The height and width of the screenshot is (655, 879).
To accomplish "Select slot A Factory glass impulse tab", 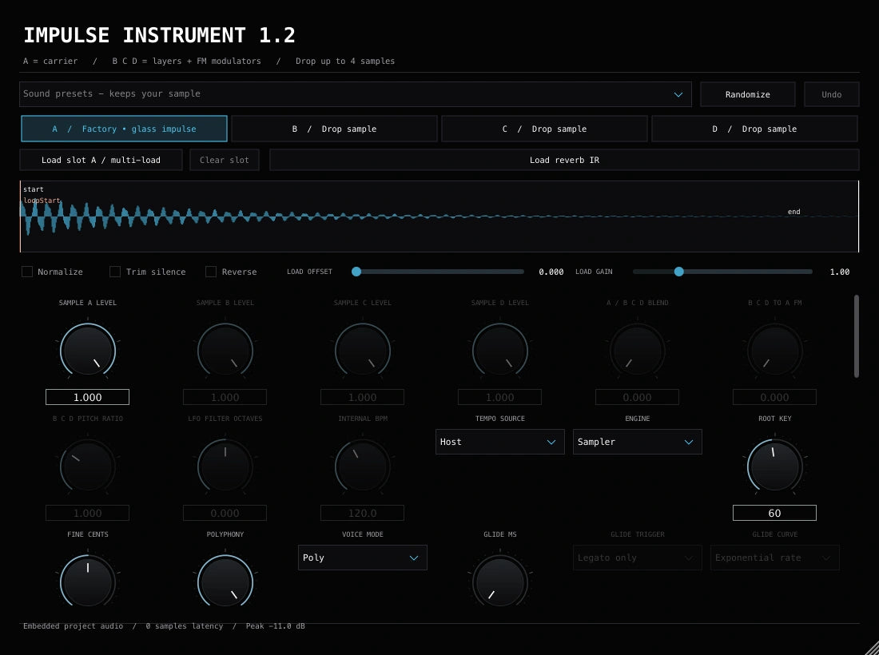I will [x=124, y=129].
